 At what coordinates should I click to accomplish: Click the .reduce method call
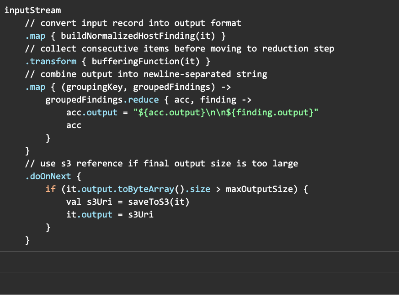144,99
